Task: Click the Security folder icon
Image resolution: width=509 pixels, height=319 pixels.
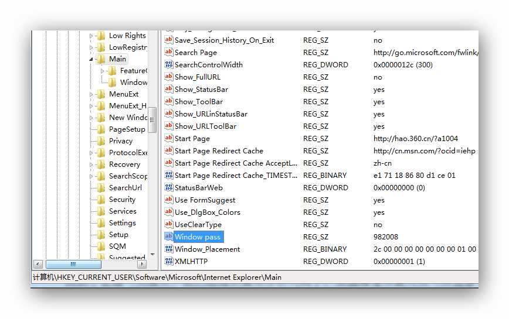Action: (x=101, y=200)
